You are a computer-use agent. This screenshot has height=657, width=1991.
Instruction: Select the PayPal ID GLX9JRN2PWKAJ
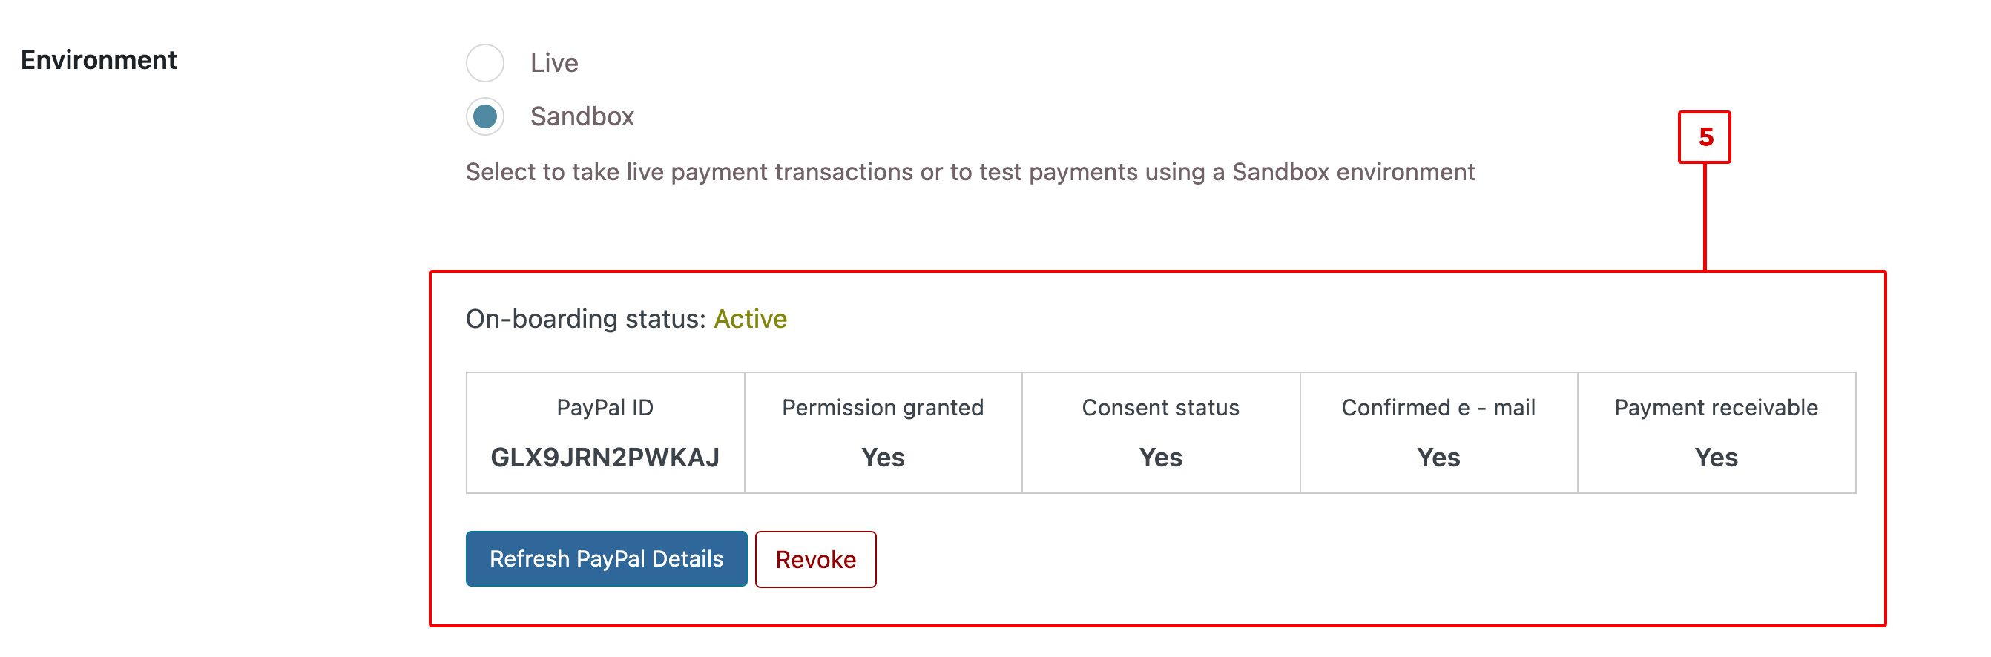click(605, 457)
